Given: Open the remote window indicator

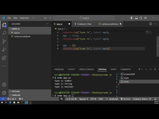Looking at the screenshot, I should (3, 99).
